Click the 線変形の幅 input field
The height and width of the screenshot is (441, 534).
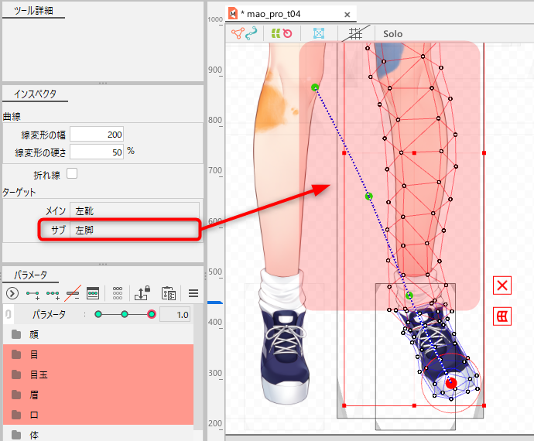click(x=97, y=135)
